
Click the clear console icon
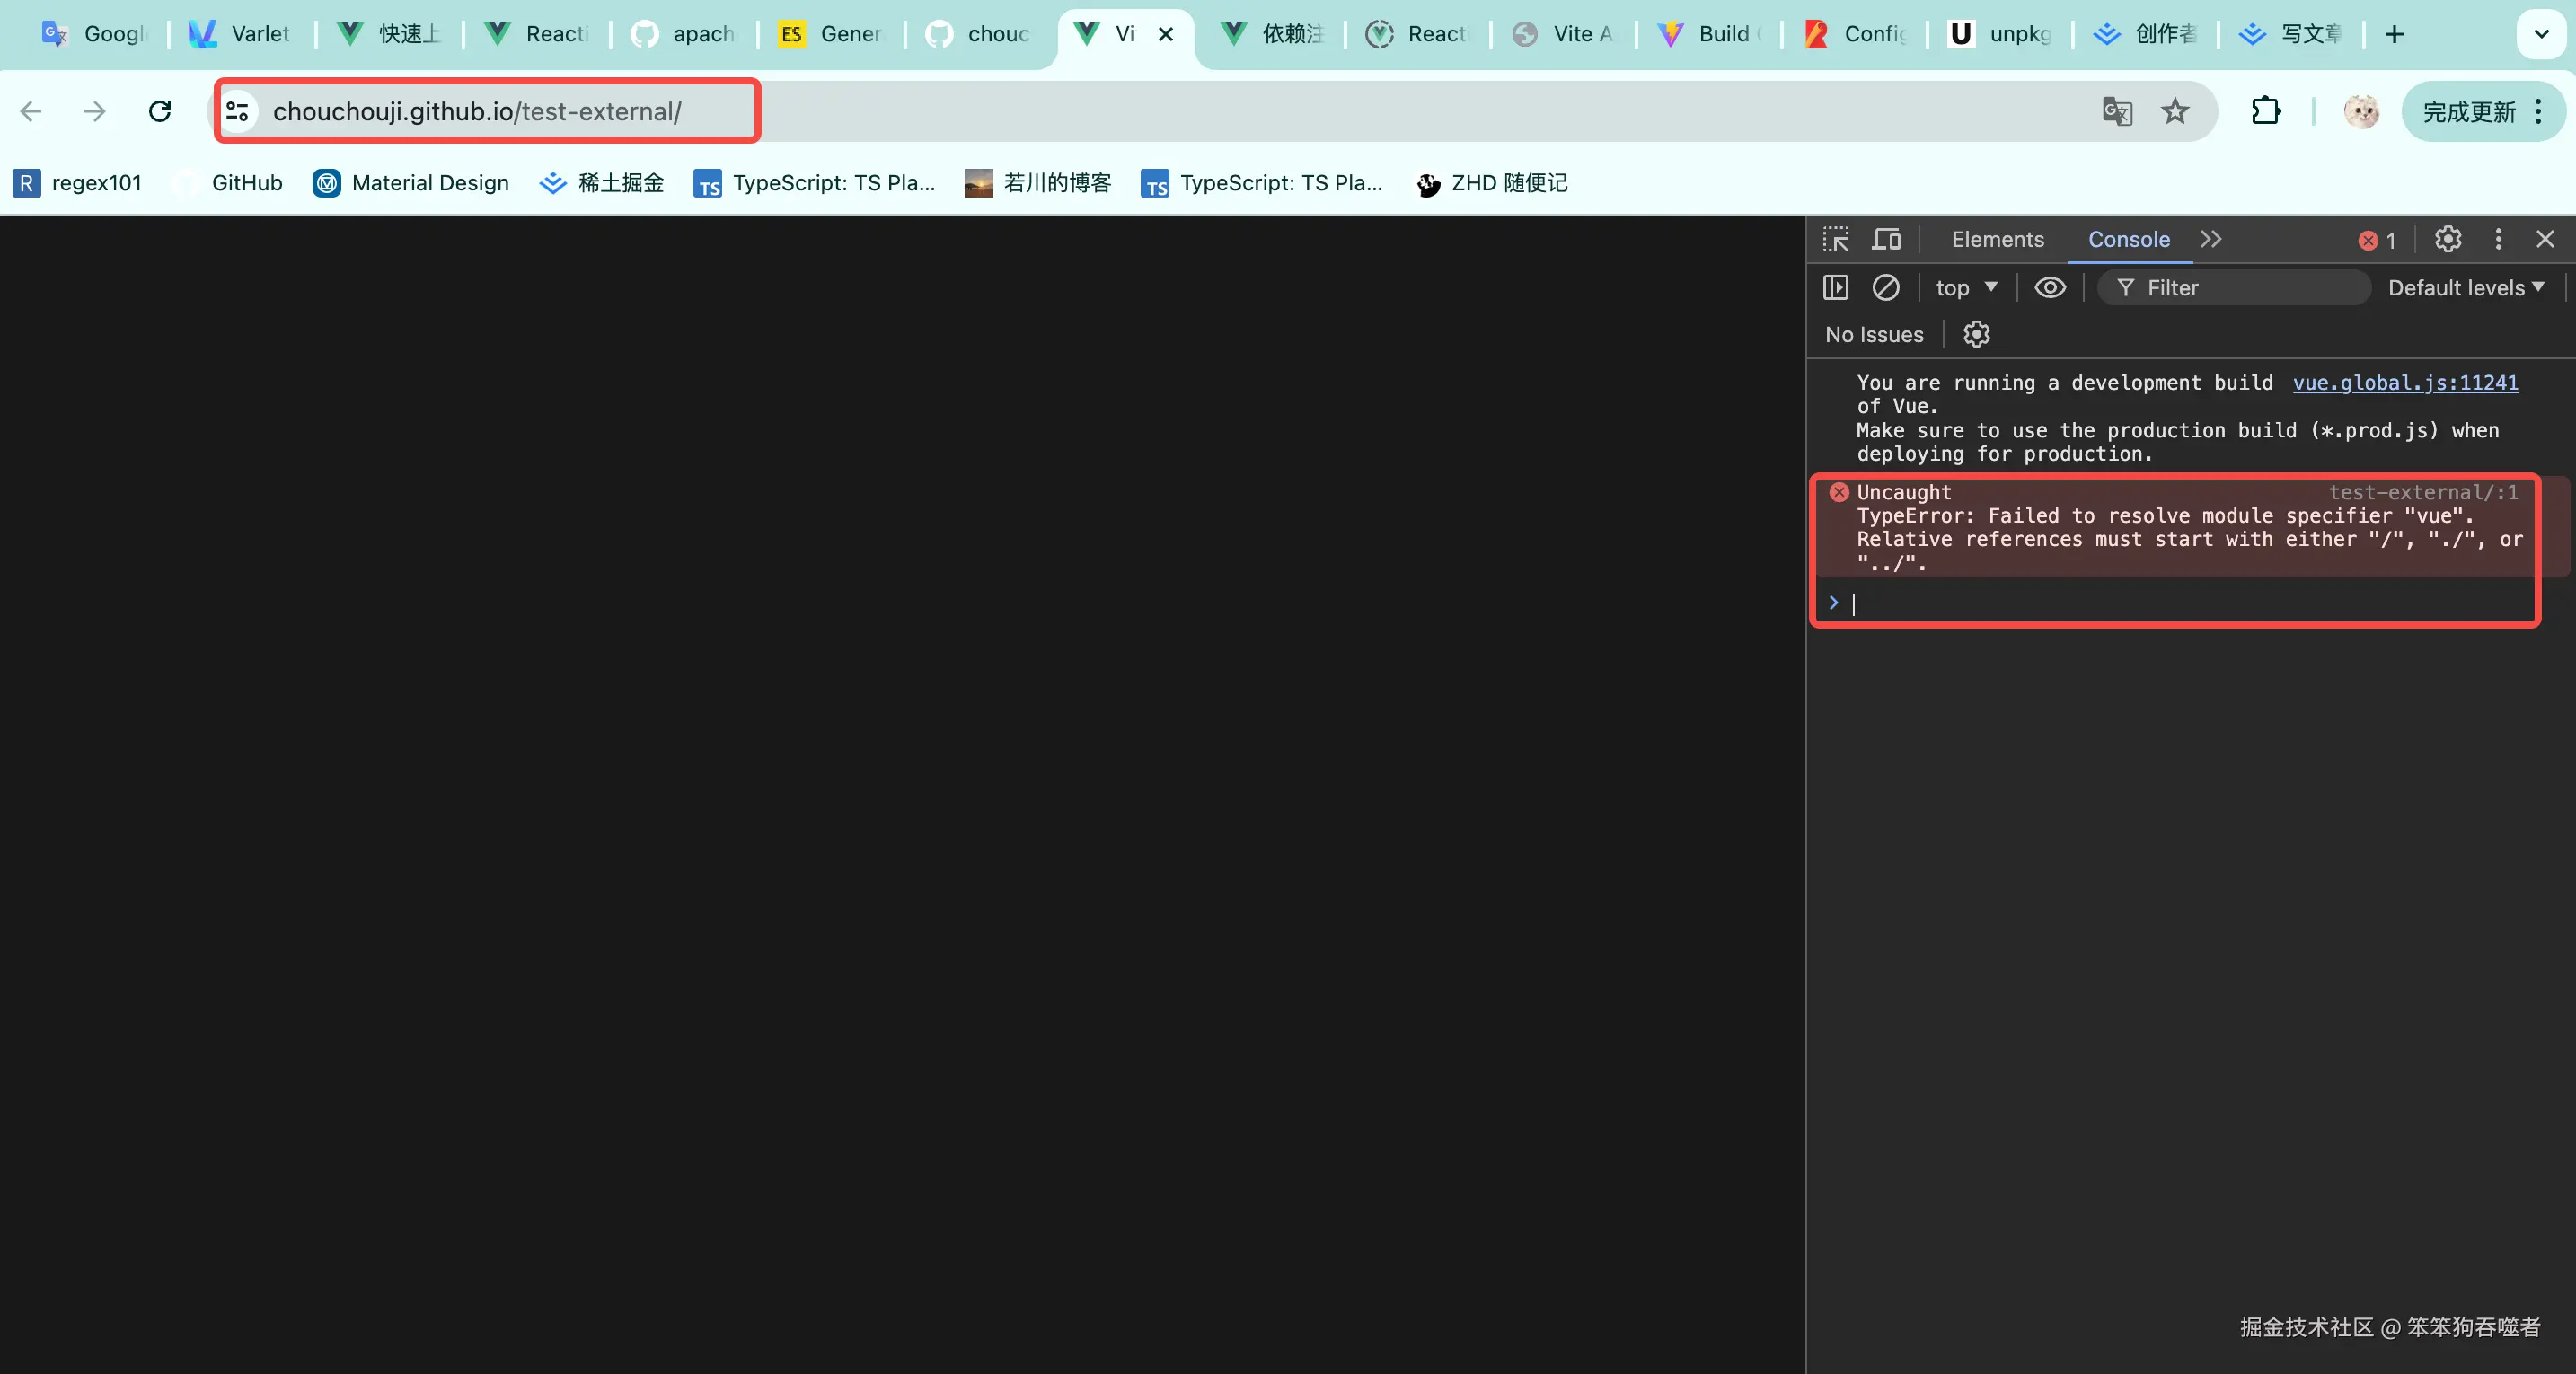coord(1885,288)
